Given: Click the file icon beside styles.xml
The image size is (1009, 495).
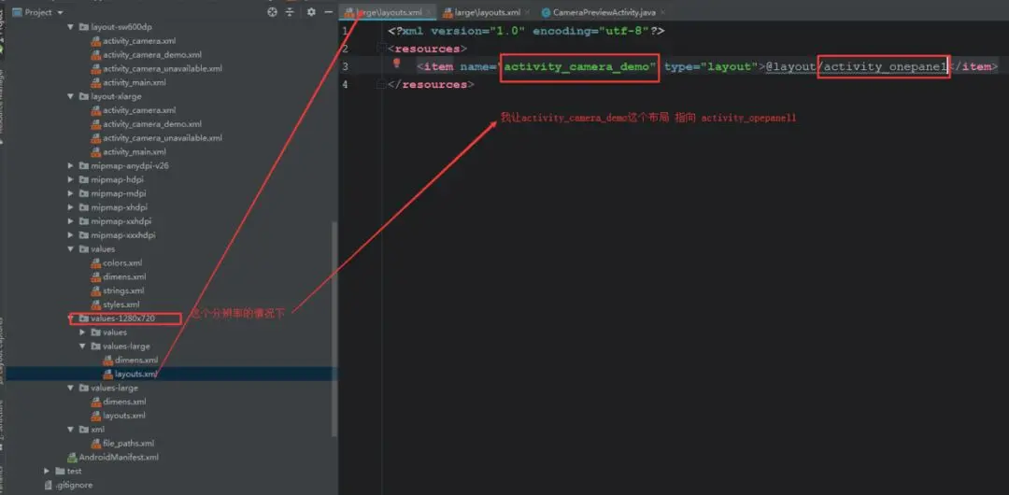Looking at the screenshot, I should [96, 304].
